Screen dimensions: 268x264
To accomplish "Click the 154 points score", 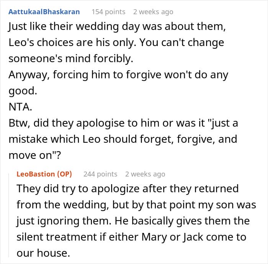I will 108,12.
